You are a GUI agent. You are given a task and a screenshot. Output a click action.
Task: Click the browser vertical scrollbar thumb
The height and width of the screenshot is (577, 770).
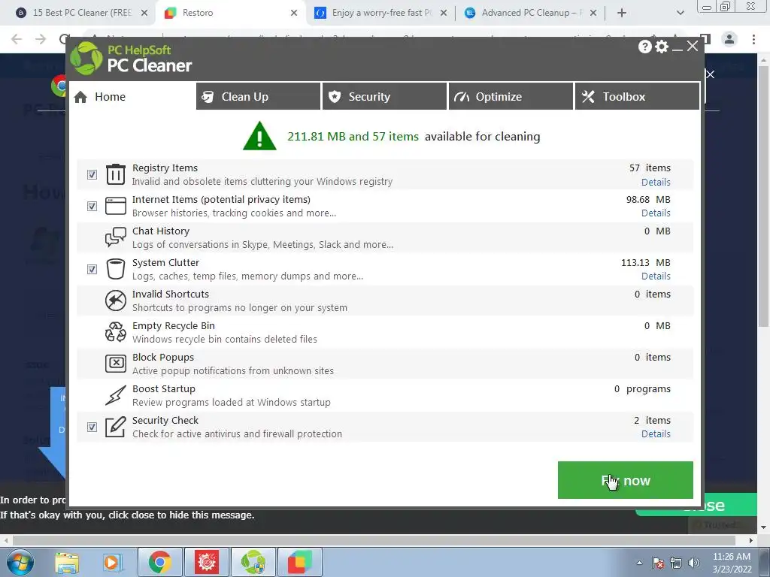click(x=764, y=196)
